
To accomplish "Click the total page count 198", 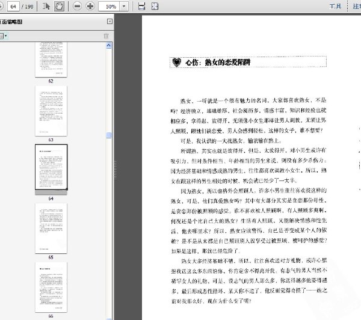I will pyautogui.click(x=29, y=7).
